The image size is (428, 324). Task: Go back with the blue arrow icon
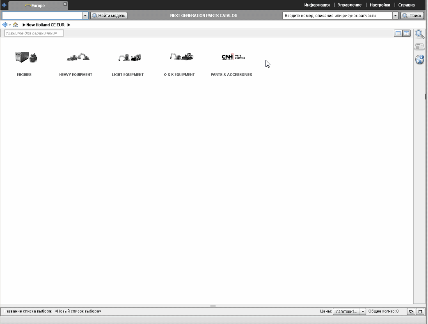[x=5, y=25]
